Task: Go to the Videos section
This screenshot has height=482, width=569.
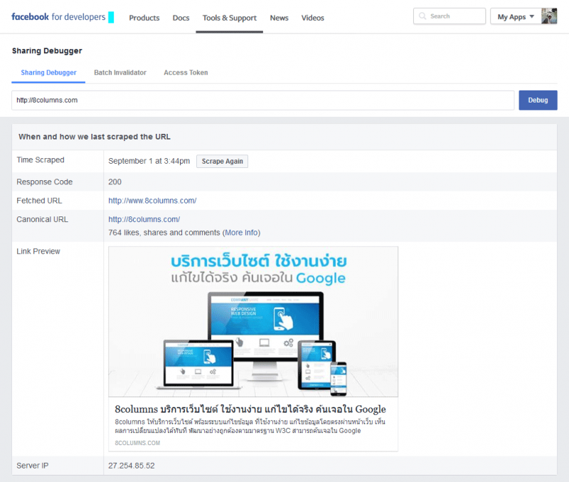Action: click(312, 18)
